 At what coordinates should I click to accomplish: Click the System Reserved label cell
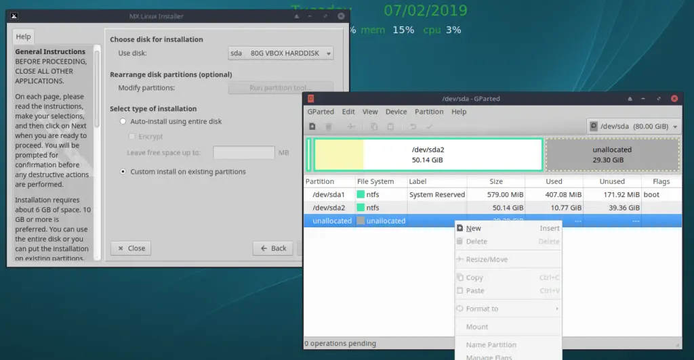coord(437,194)
